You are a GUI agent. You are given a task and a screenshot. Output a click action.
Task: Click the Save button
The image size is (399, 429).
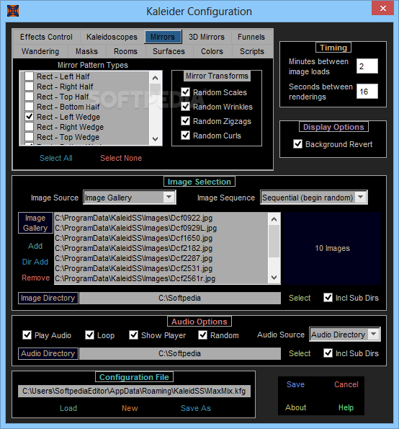pos(296,384)
